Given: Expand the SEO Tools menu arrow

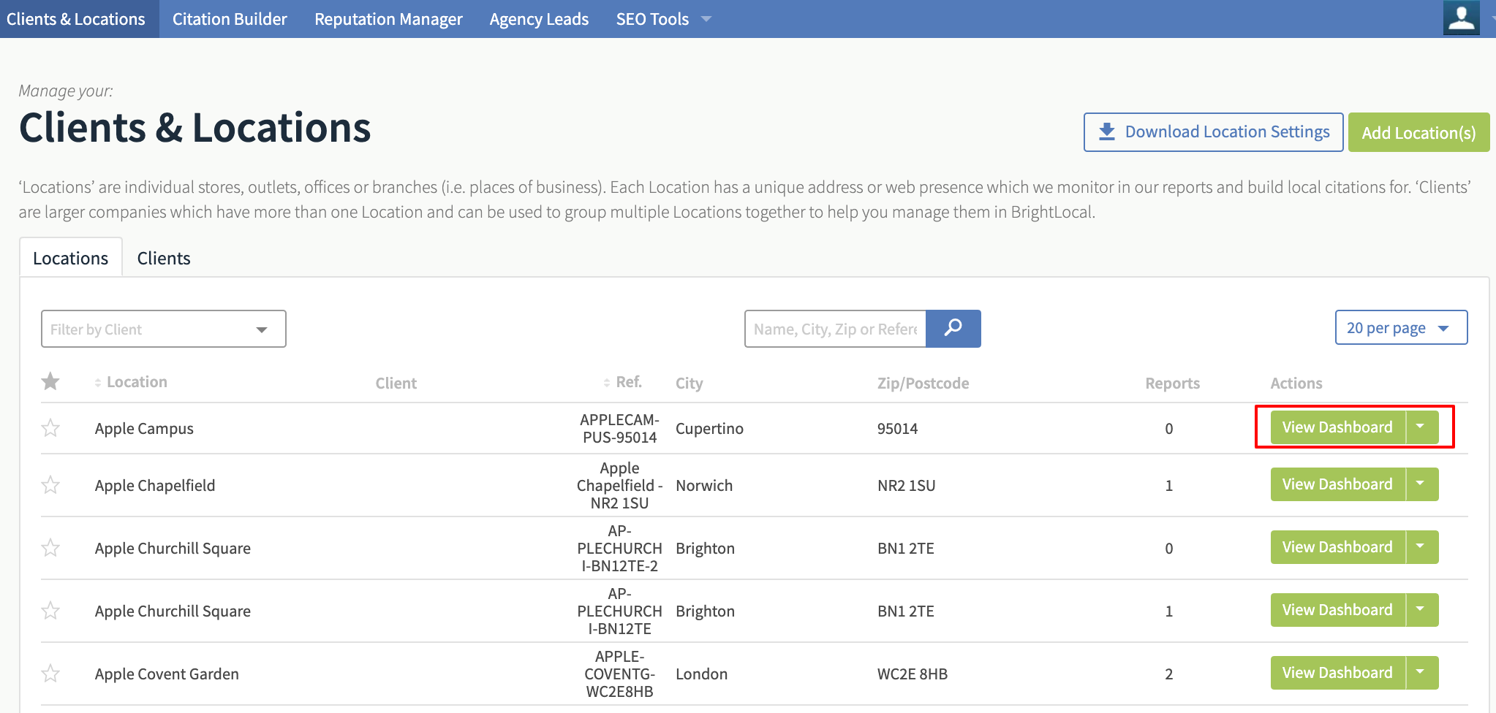Looking at the screenshot, I should coord(706,19).
